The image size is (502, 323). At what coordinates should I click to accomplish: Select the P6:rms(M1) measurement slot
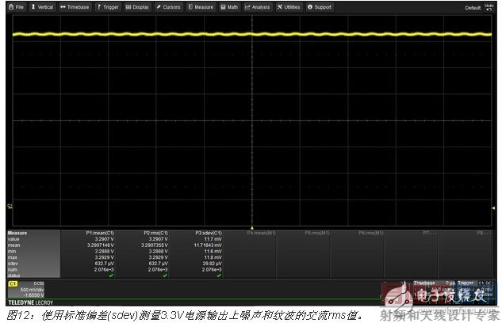pos(358,254)
